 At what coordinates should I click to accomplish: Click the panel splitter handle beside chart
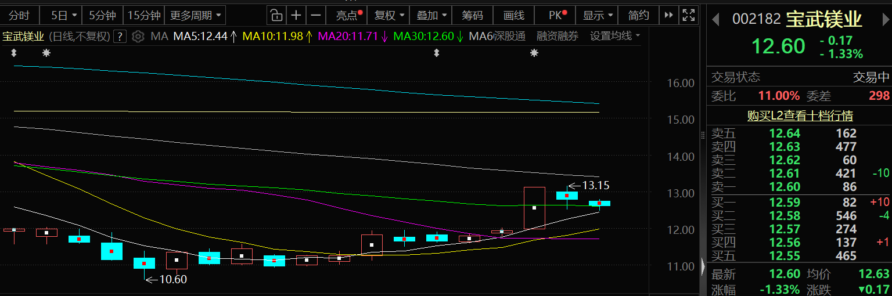pyautogui.click(x=704, y=136)
